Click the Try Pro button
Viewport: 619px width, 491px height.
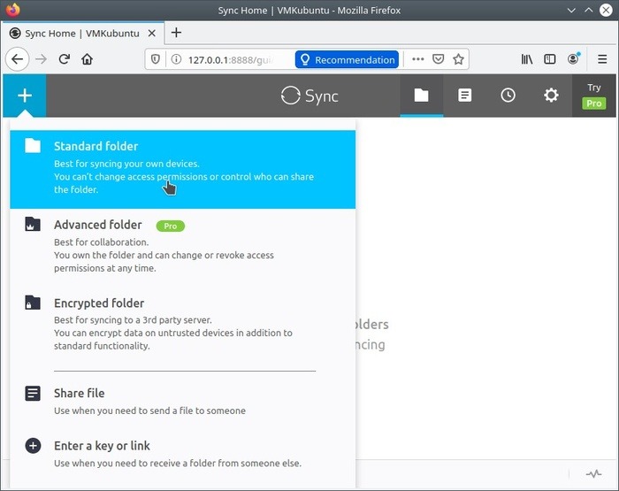593,96
